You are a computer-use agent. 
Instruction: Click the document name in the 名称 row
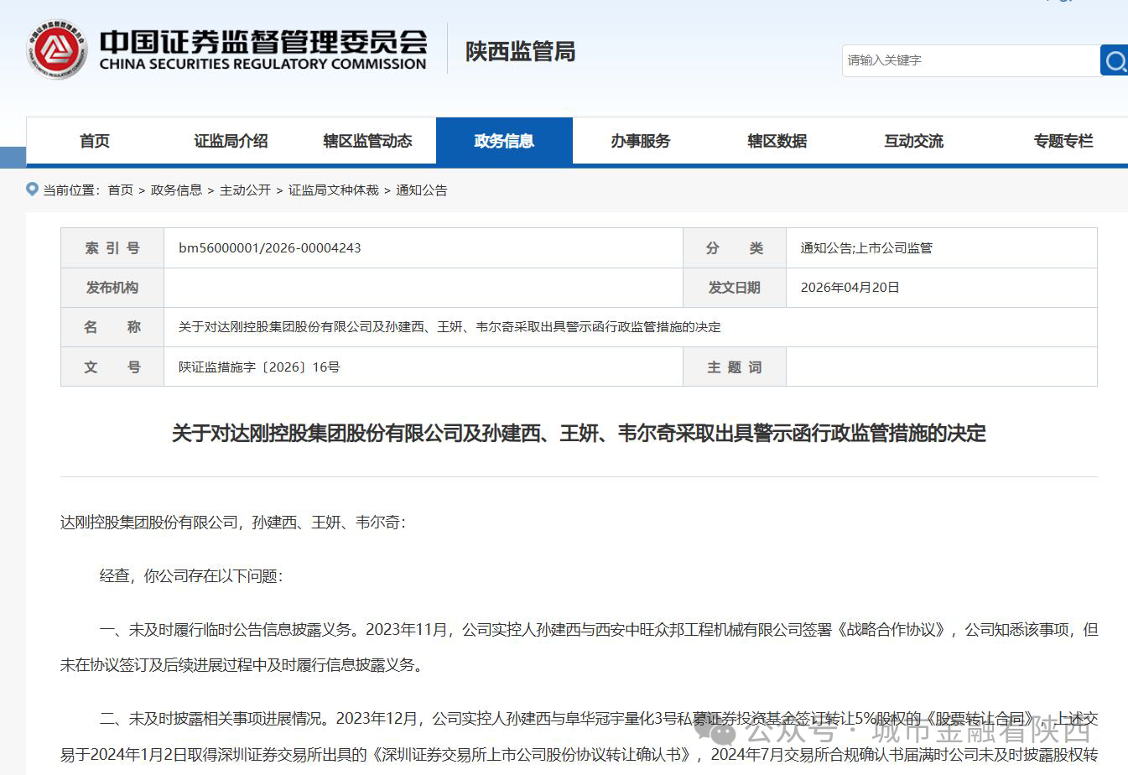point(450,327)
